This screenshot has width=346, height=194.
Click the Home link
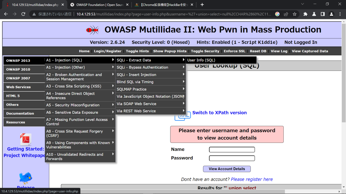tap(84, 51)
